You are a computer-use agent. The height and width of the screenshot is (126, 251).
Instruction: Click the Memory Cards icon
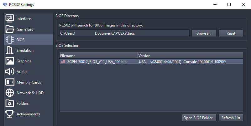coord(10,82)
